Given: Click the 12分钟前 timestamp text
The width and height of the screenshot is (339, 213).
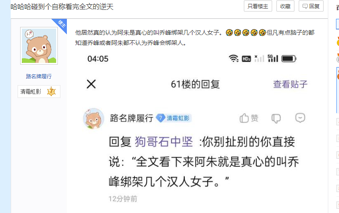Looking at the screenshot, I should pos(123,199).
